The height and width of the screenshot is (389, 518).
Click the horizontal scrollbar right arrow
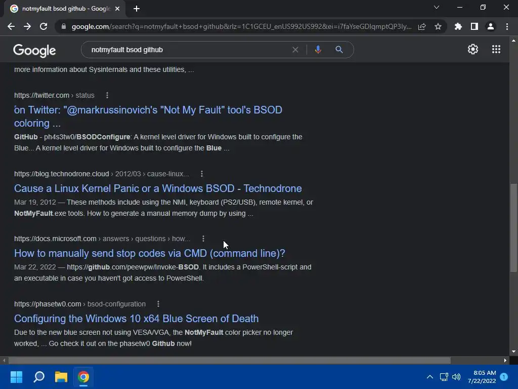505,360
